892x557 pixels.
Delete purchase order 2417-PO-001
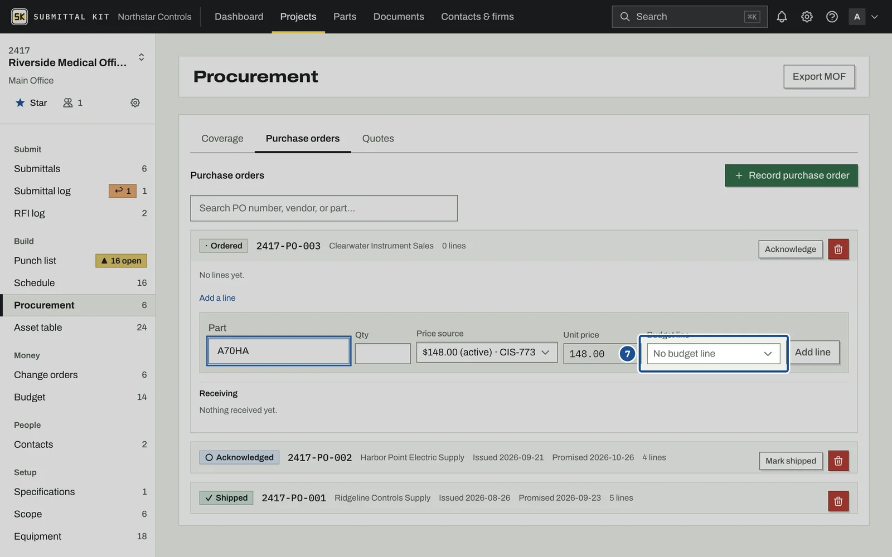pyautogui.click(x=838, y=501)
